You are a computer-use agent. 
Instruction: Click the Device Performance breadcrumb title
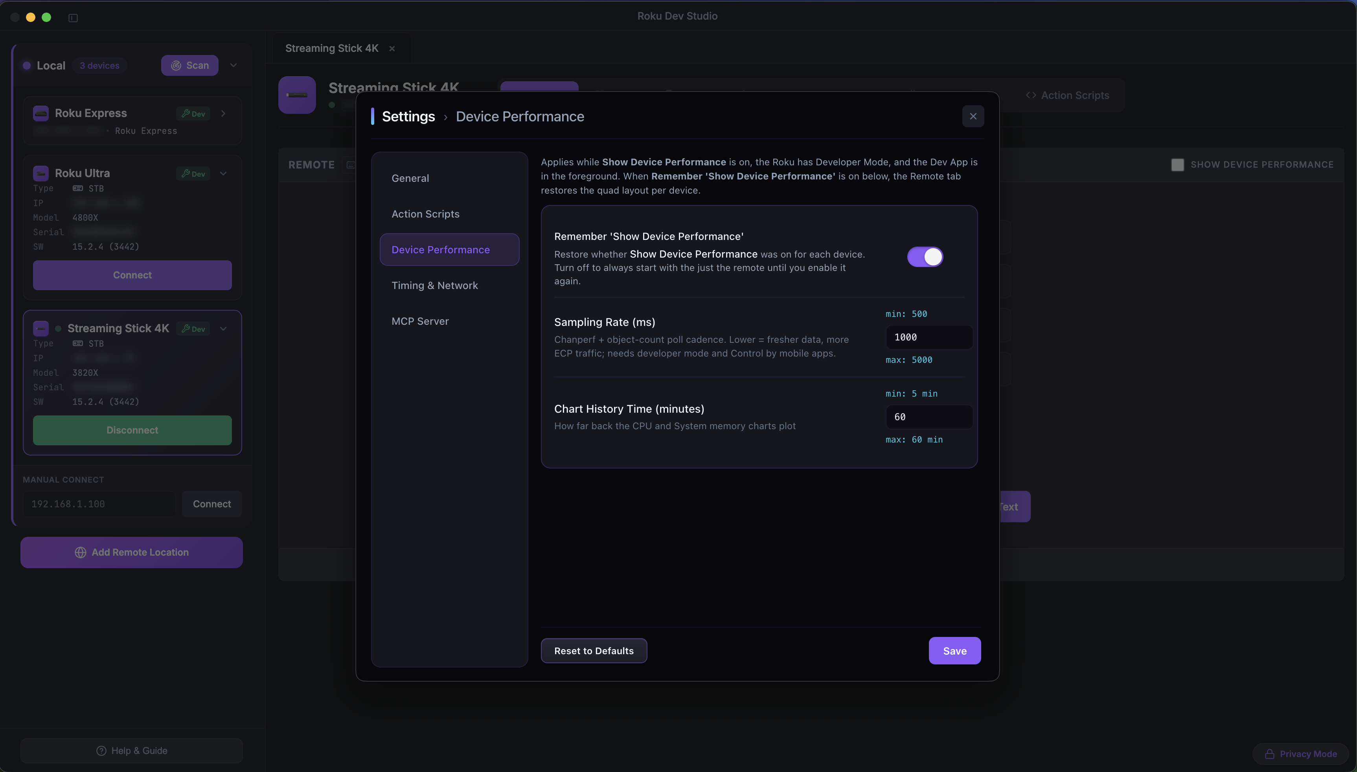click(520, 116)
